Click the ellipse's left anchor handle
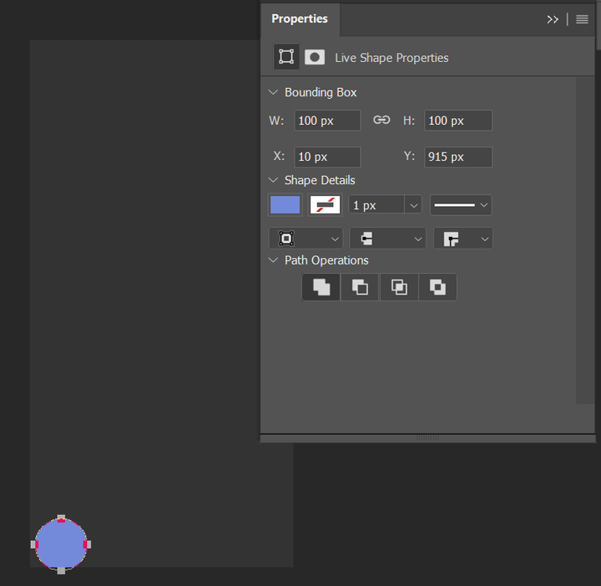 click(34, 545)
